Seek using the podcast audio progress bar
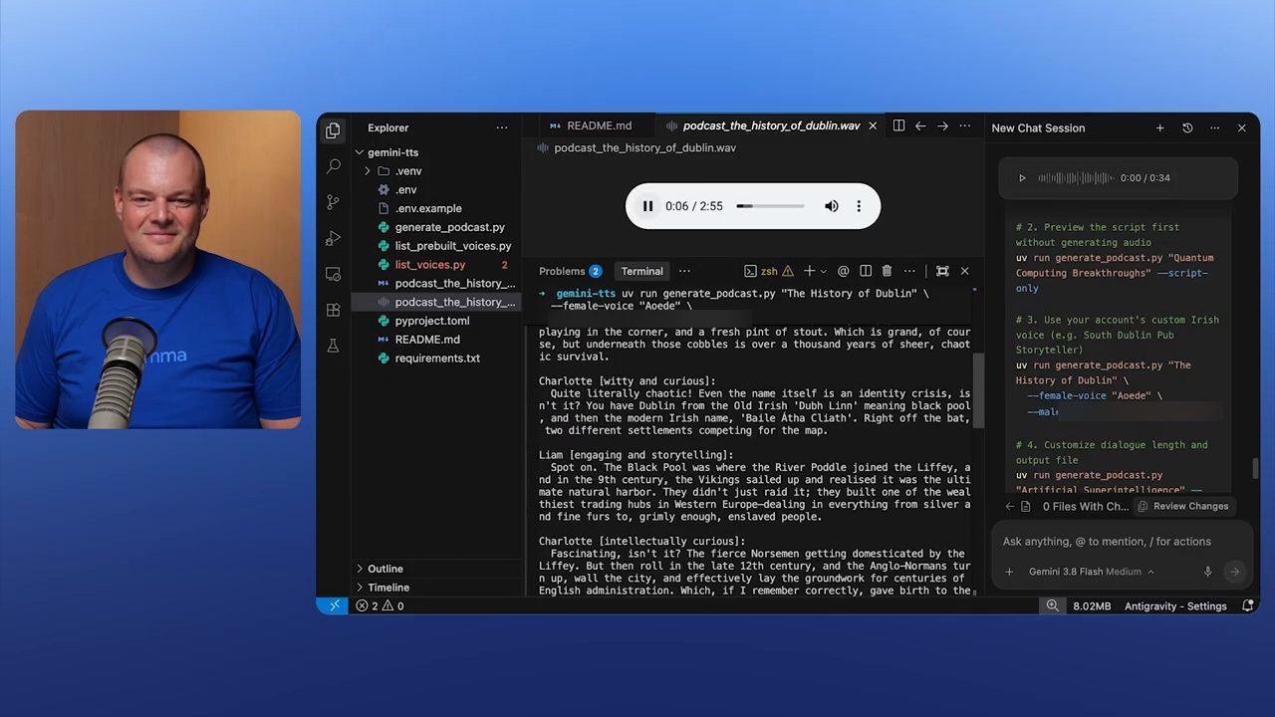The height and width of the screenshot is (717, 1275). (x=770, y=206)
